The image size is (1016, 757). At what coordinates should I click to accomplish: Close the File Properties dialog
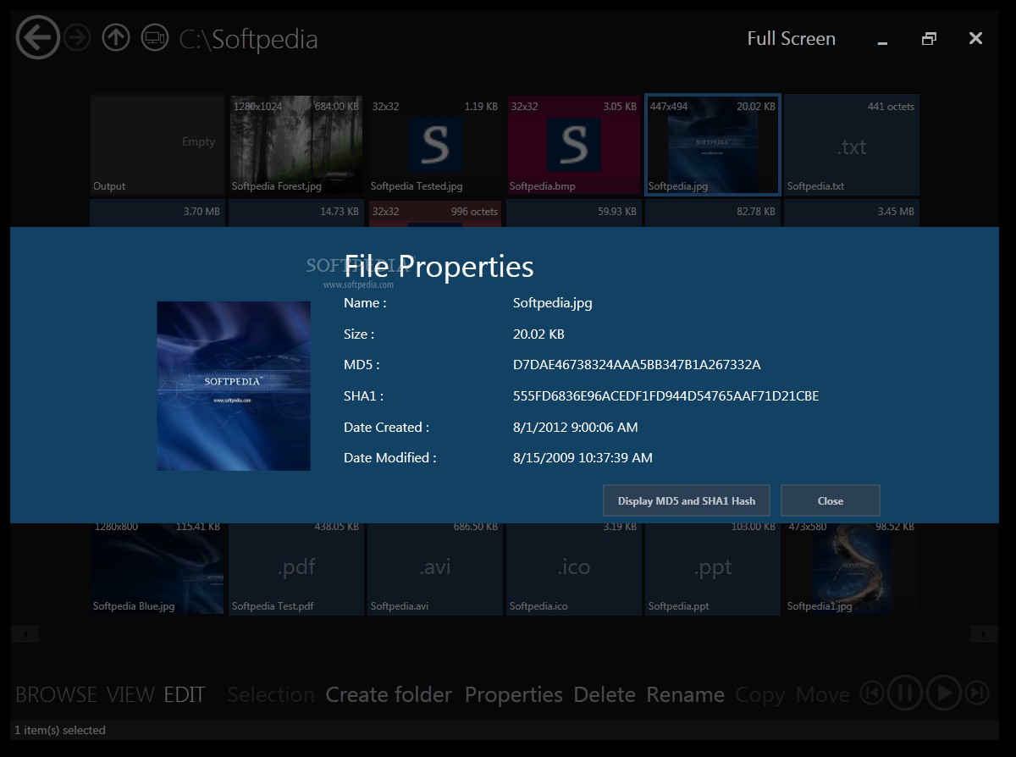click(x=830, y=500)
